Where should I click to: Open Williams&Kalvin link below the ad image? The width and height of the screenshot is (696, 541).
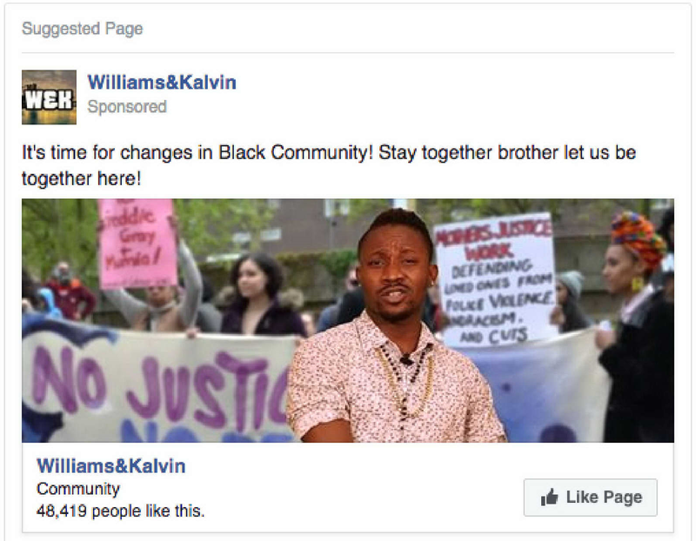pos(111,466)
